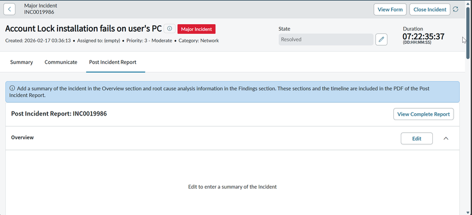Click the State label
Viewport: 472px width, 215px height.
click(285, 29)
